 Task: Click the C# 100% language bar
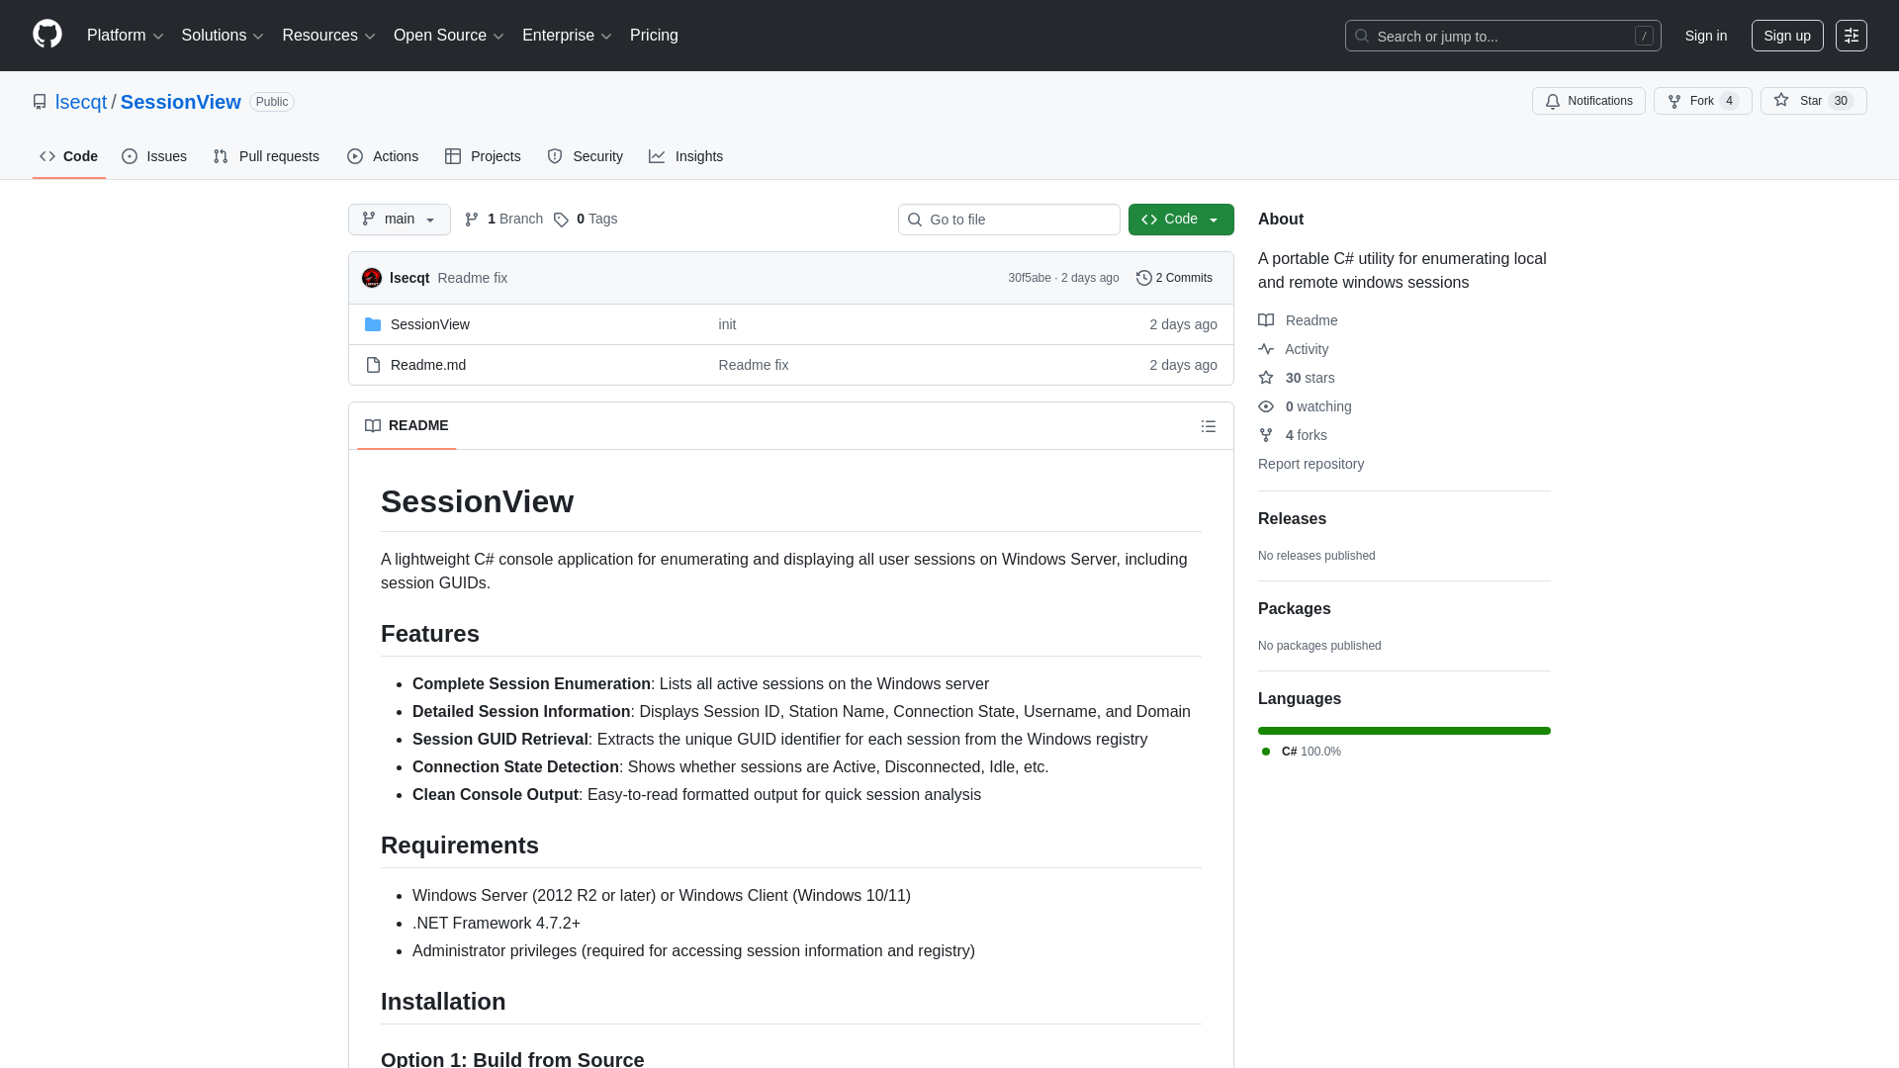1403,731
